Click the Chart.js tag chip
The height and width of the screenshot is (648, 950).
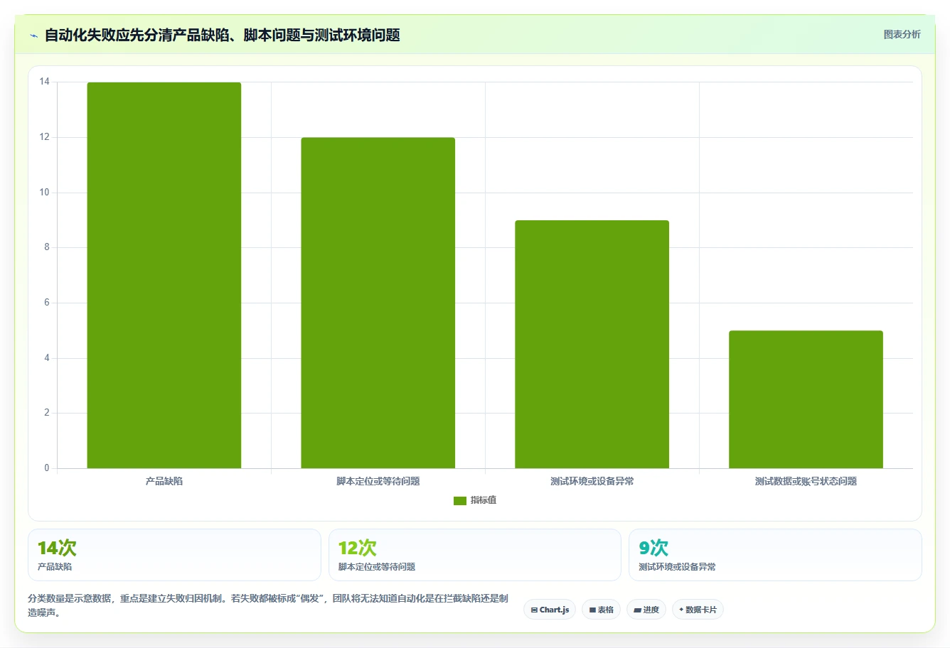coord(550,610)
